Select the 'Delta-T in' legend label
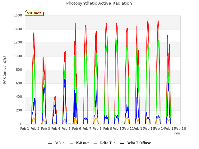This screenshot has height=149, width=199. pos(108,143)
